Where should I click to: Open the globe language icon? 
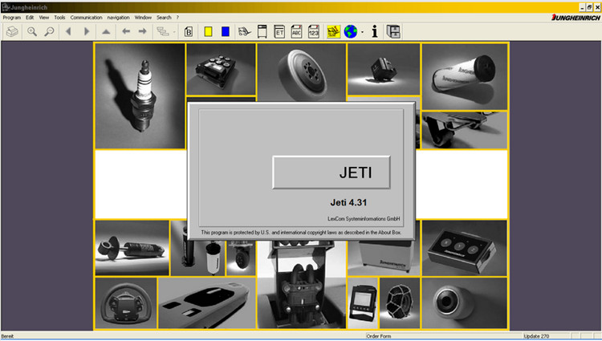point(351,31)
